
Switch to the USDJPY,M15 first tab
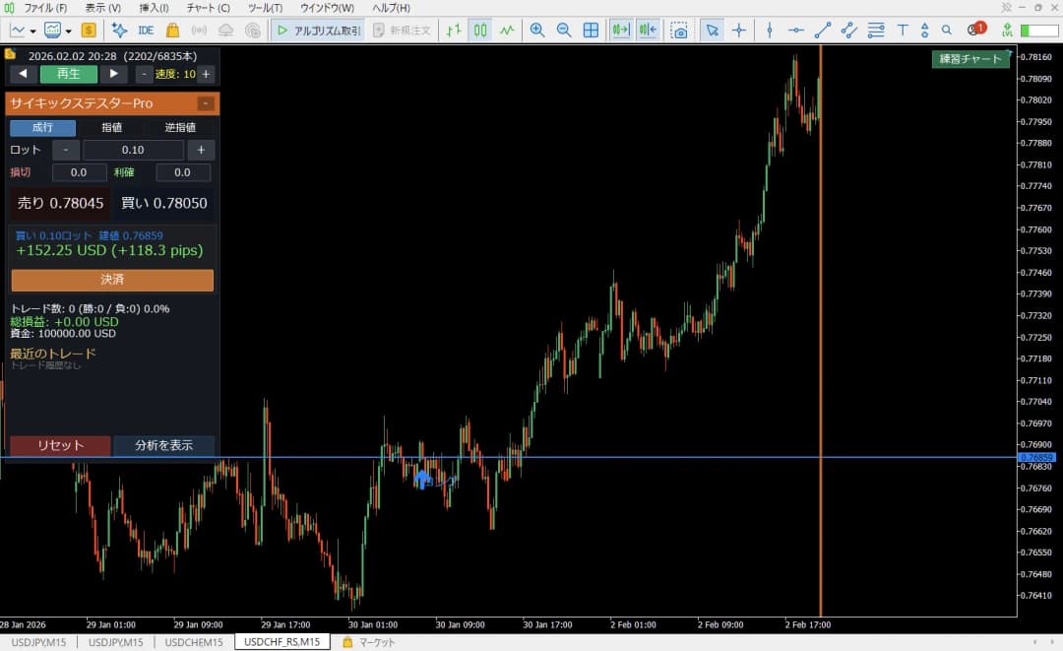tap(38, 641)
